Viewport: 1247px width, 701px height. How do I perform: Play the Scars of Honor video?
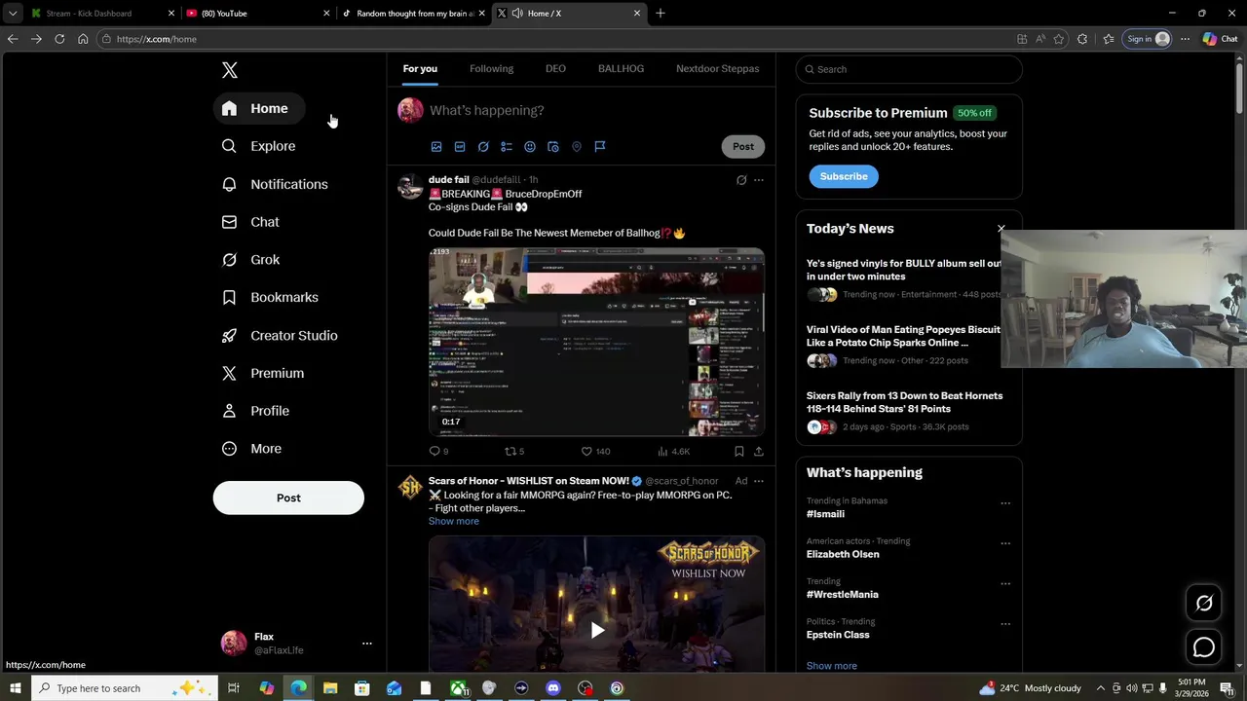pyautogui.click(x=597, y=630)
